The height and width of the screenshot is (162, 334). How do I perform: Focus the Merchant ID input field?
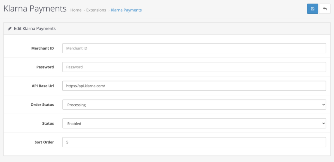point(194,48)
